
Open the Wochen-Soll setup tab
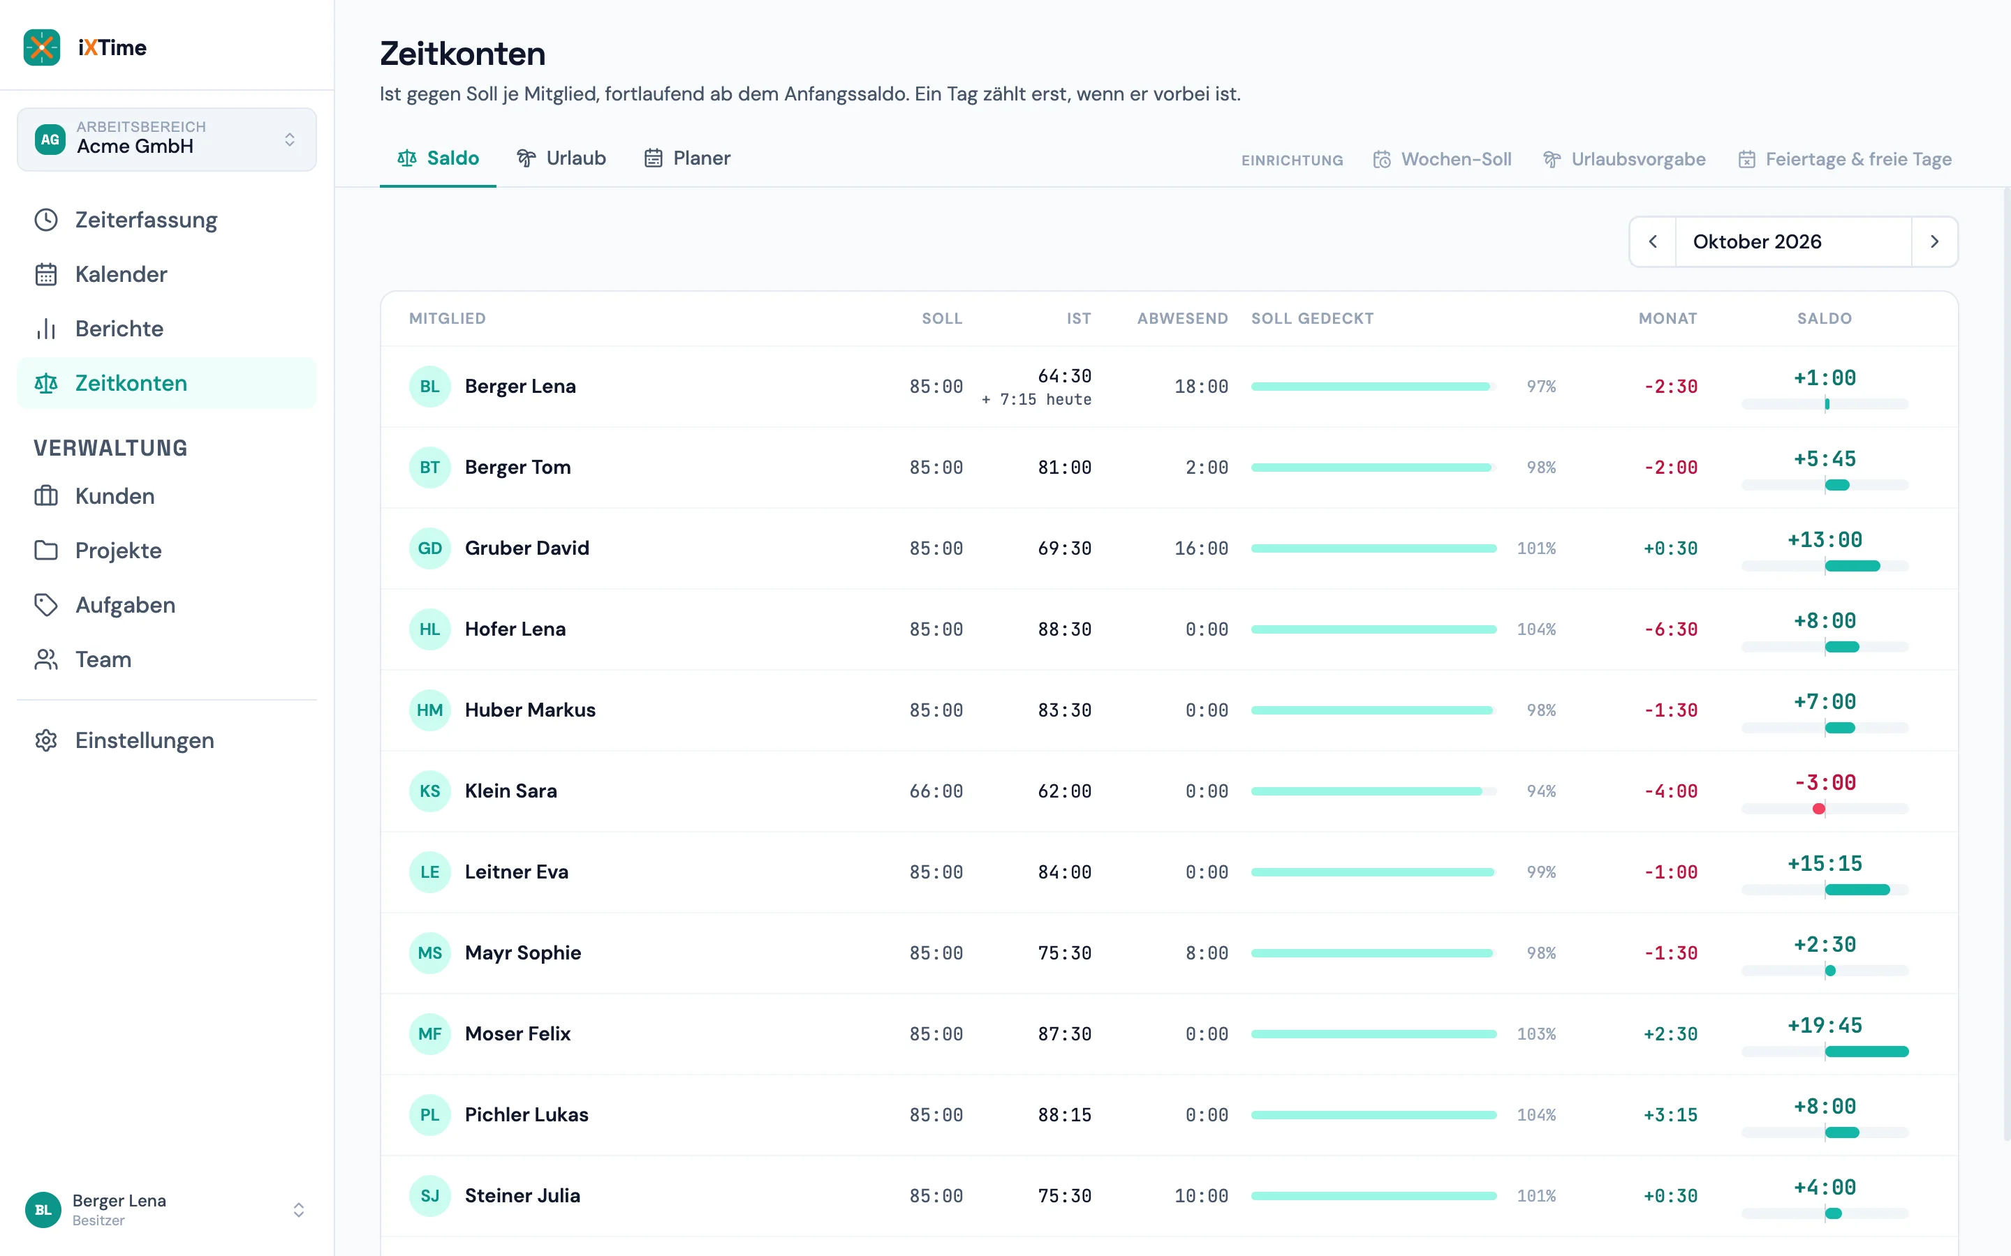pyautogui.click(x=1442, y=160)
